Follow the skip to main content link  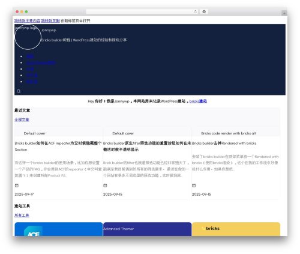28,21
